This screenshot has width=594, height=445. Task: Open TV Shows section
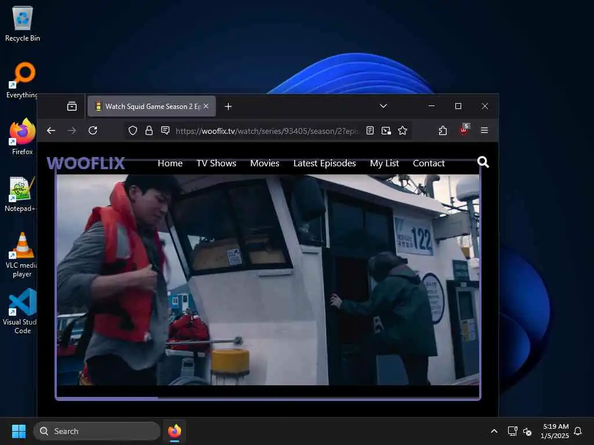point(216,163)
